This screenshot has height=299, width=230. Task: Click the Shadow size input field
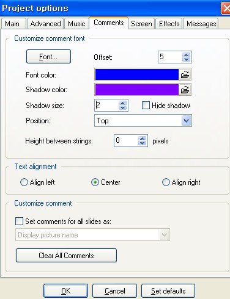[106, 105]
